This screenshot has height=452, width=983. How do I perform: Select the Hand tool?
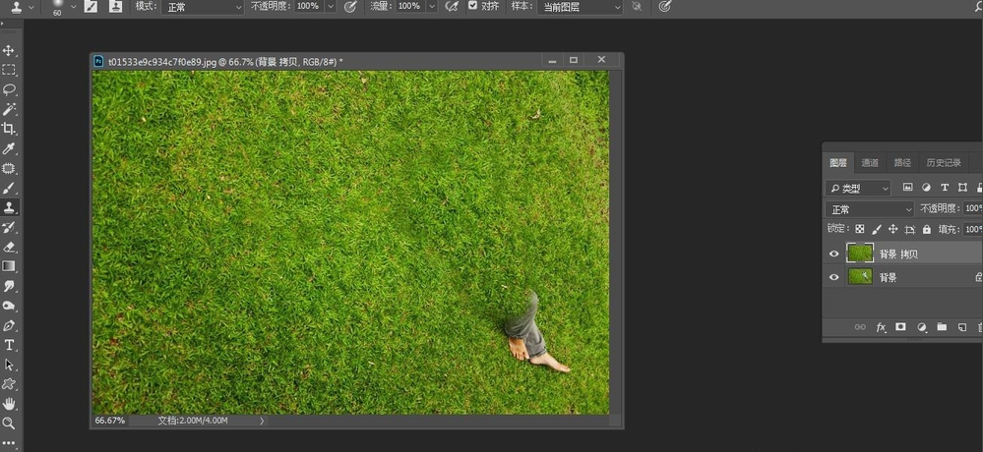click(9, 404)
